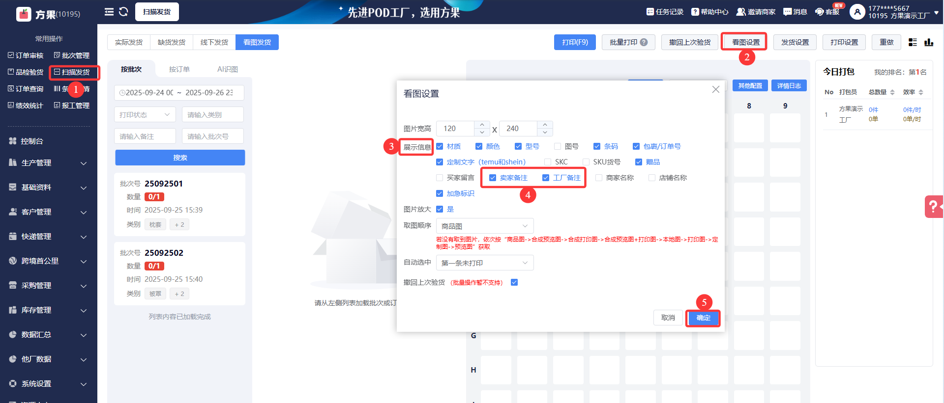Switch to 线下发货 tab
The width and height of the screenshot is (944, 403).
click(214, 42)
